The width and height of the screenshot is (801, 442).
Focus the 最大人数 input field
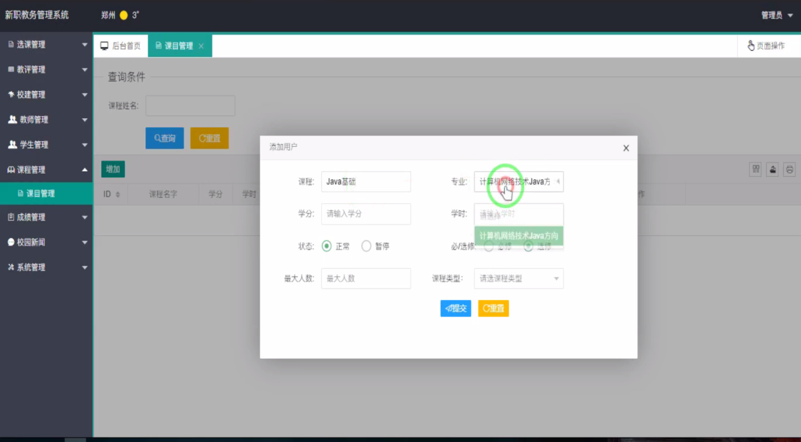(x=366, y=278)
